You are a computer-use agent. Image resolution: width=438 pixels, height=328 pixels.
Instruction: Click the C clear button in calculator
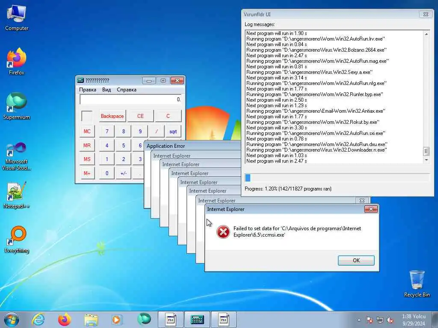coord(168,116)
